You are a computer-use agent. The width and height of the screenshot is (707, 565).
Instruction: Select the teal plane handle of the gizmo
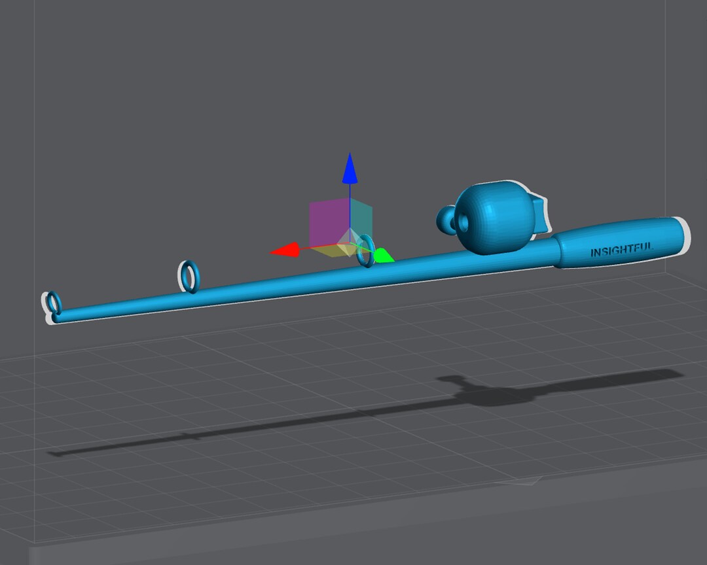click(x=361, y=218)
